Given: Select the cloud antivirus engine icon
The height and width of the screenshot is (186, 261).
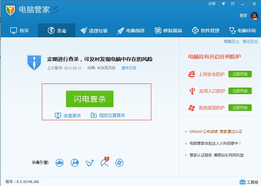Looking at the screenshot, I should click(x=60, y=162).
